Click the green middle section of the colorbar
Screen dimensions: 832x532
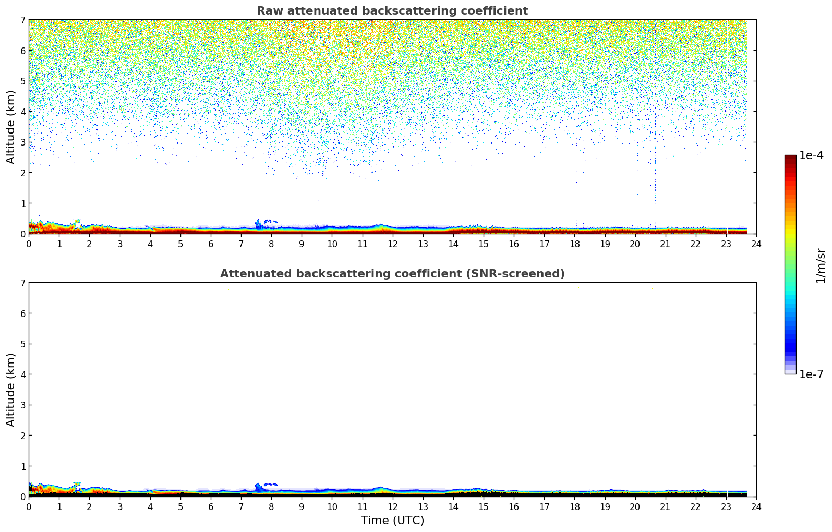790,261
